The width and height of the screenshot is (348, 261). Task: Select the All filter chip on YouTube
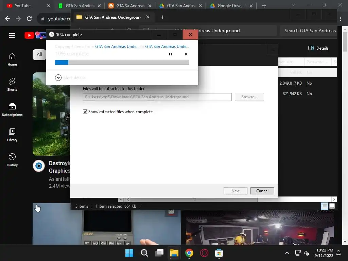[x=39, y=54]
